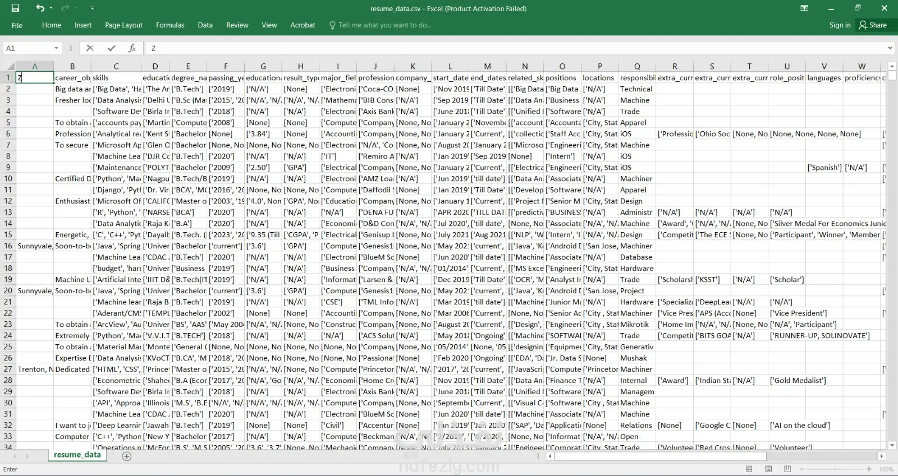
Task: Open the Formulas tab
Action: tap(170, 25)
